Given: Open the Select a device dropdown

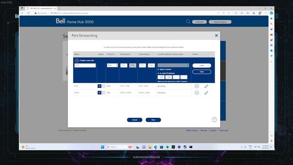Looking at the screenshot, I should tap(173, 65).
